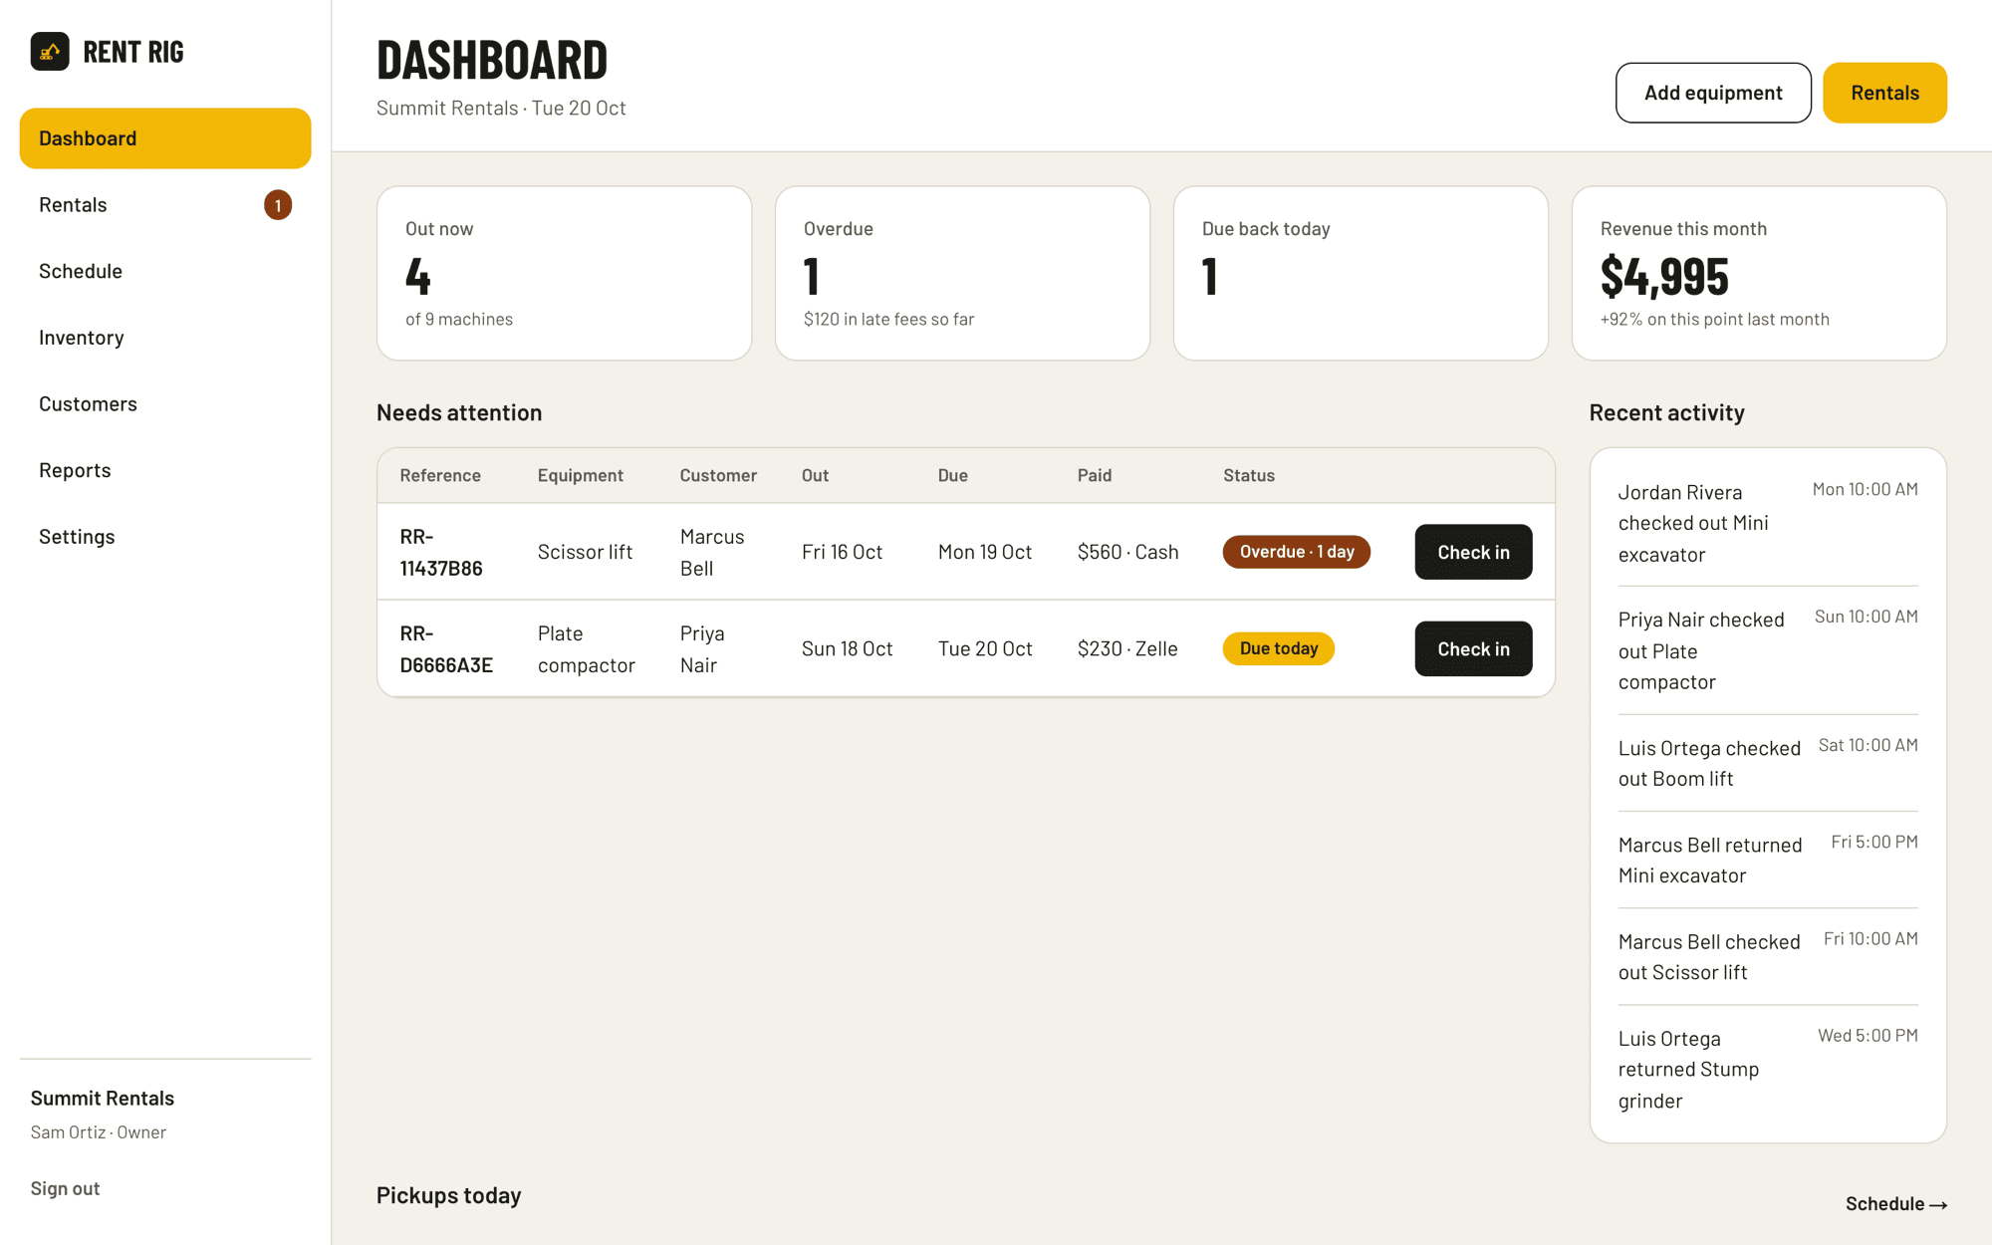Click the Rent Rig excavator logo icon
The width and height of the screenshot is (1992, 1245).
50,51
